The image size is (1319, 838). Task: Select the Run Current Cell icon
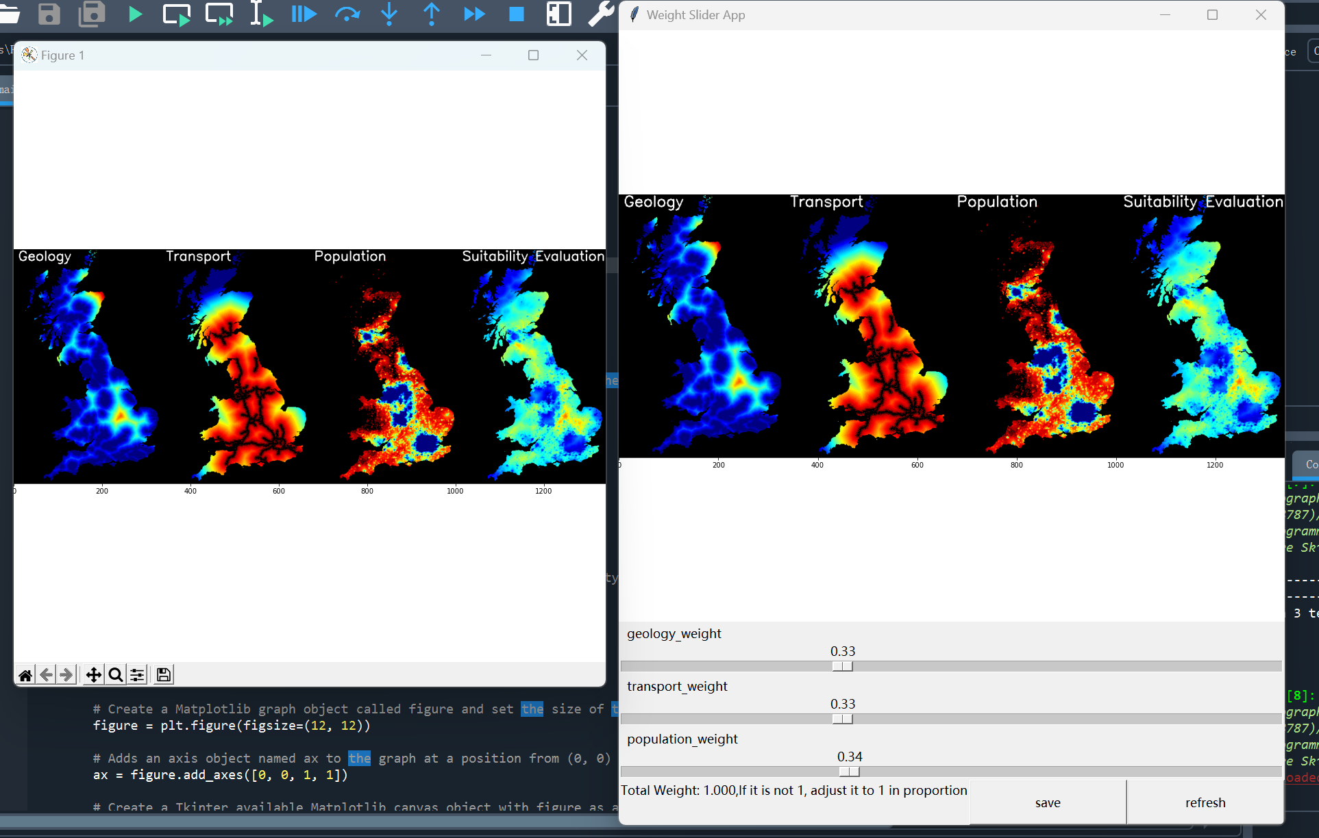tap(177, 14)
